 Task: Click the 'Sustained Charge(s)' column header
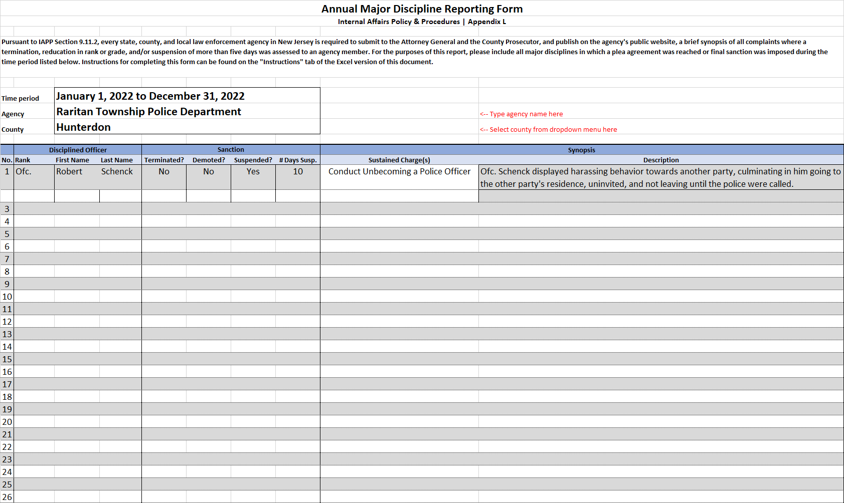tap(399, 160)
